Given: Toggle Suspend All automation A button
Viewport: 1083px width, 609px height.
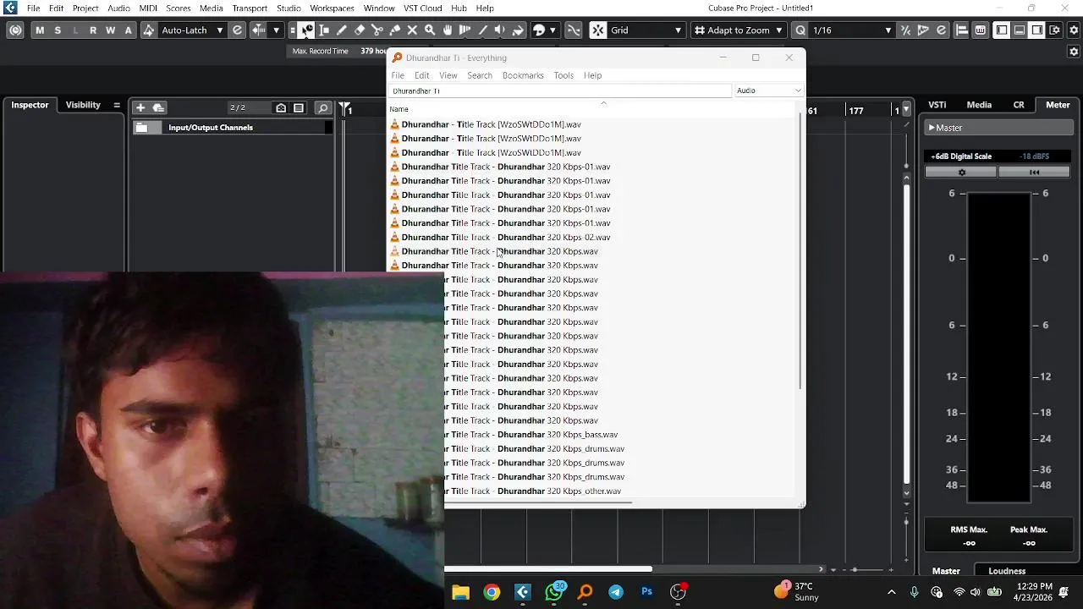Looking at the screenshot, I should (129, 30).
